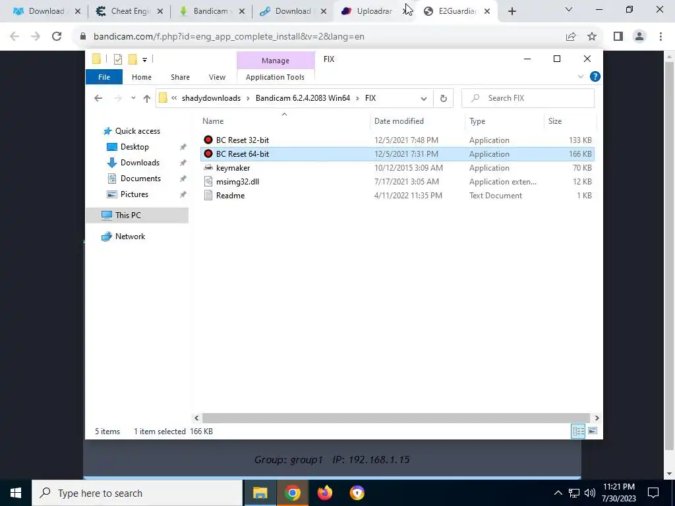Image resolution: width=675 pixels, height=506 pixels.
Task: Open the Home ribbon tab
Action: click(x=142, y=77)
